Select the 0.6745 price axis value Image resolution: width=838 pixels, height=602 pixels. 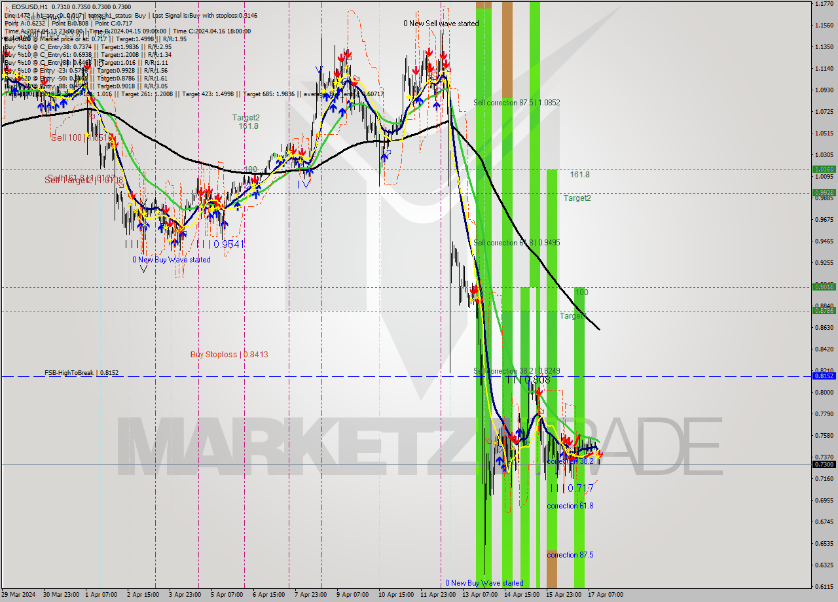(824, 522)
